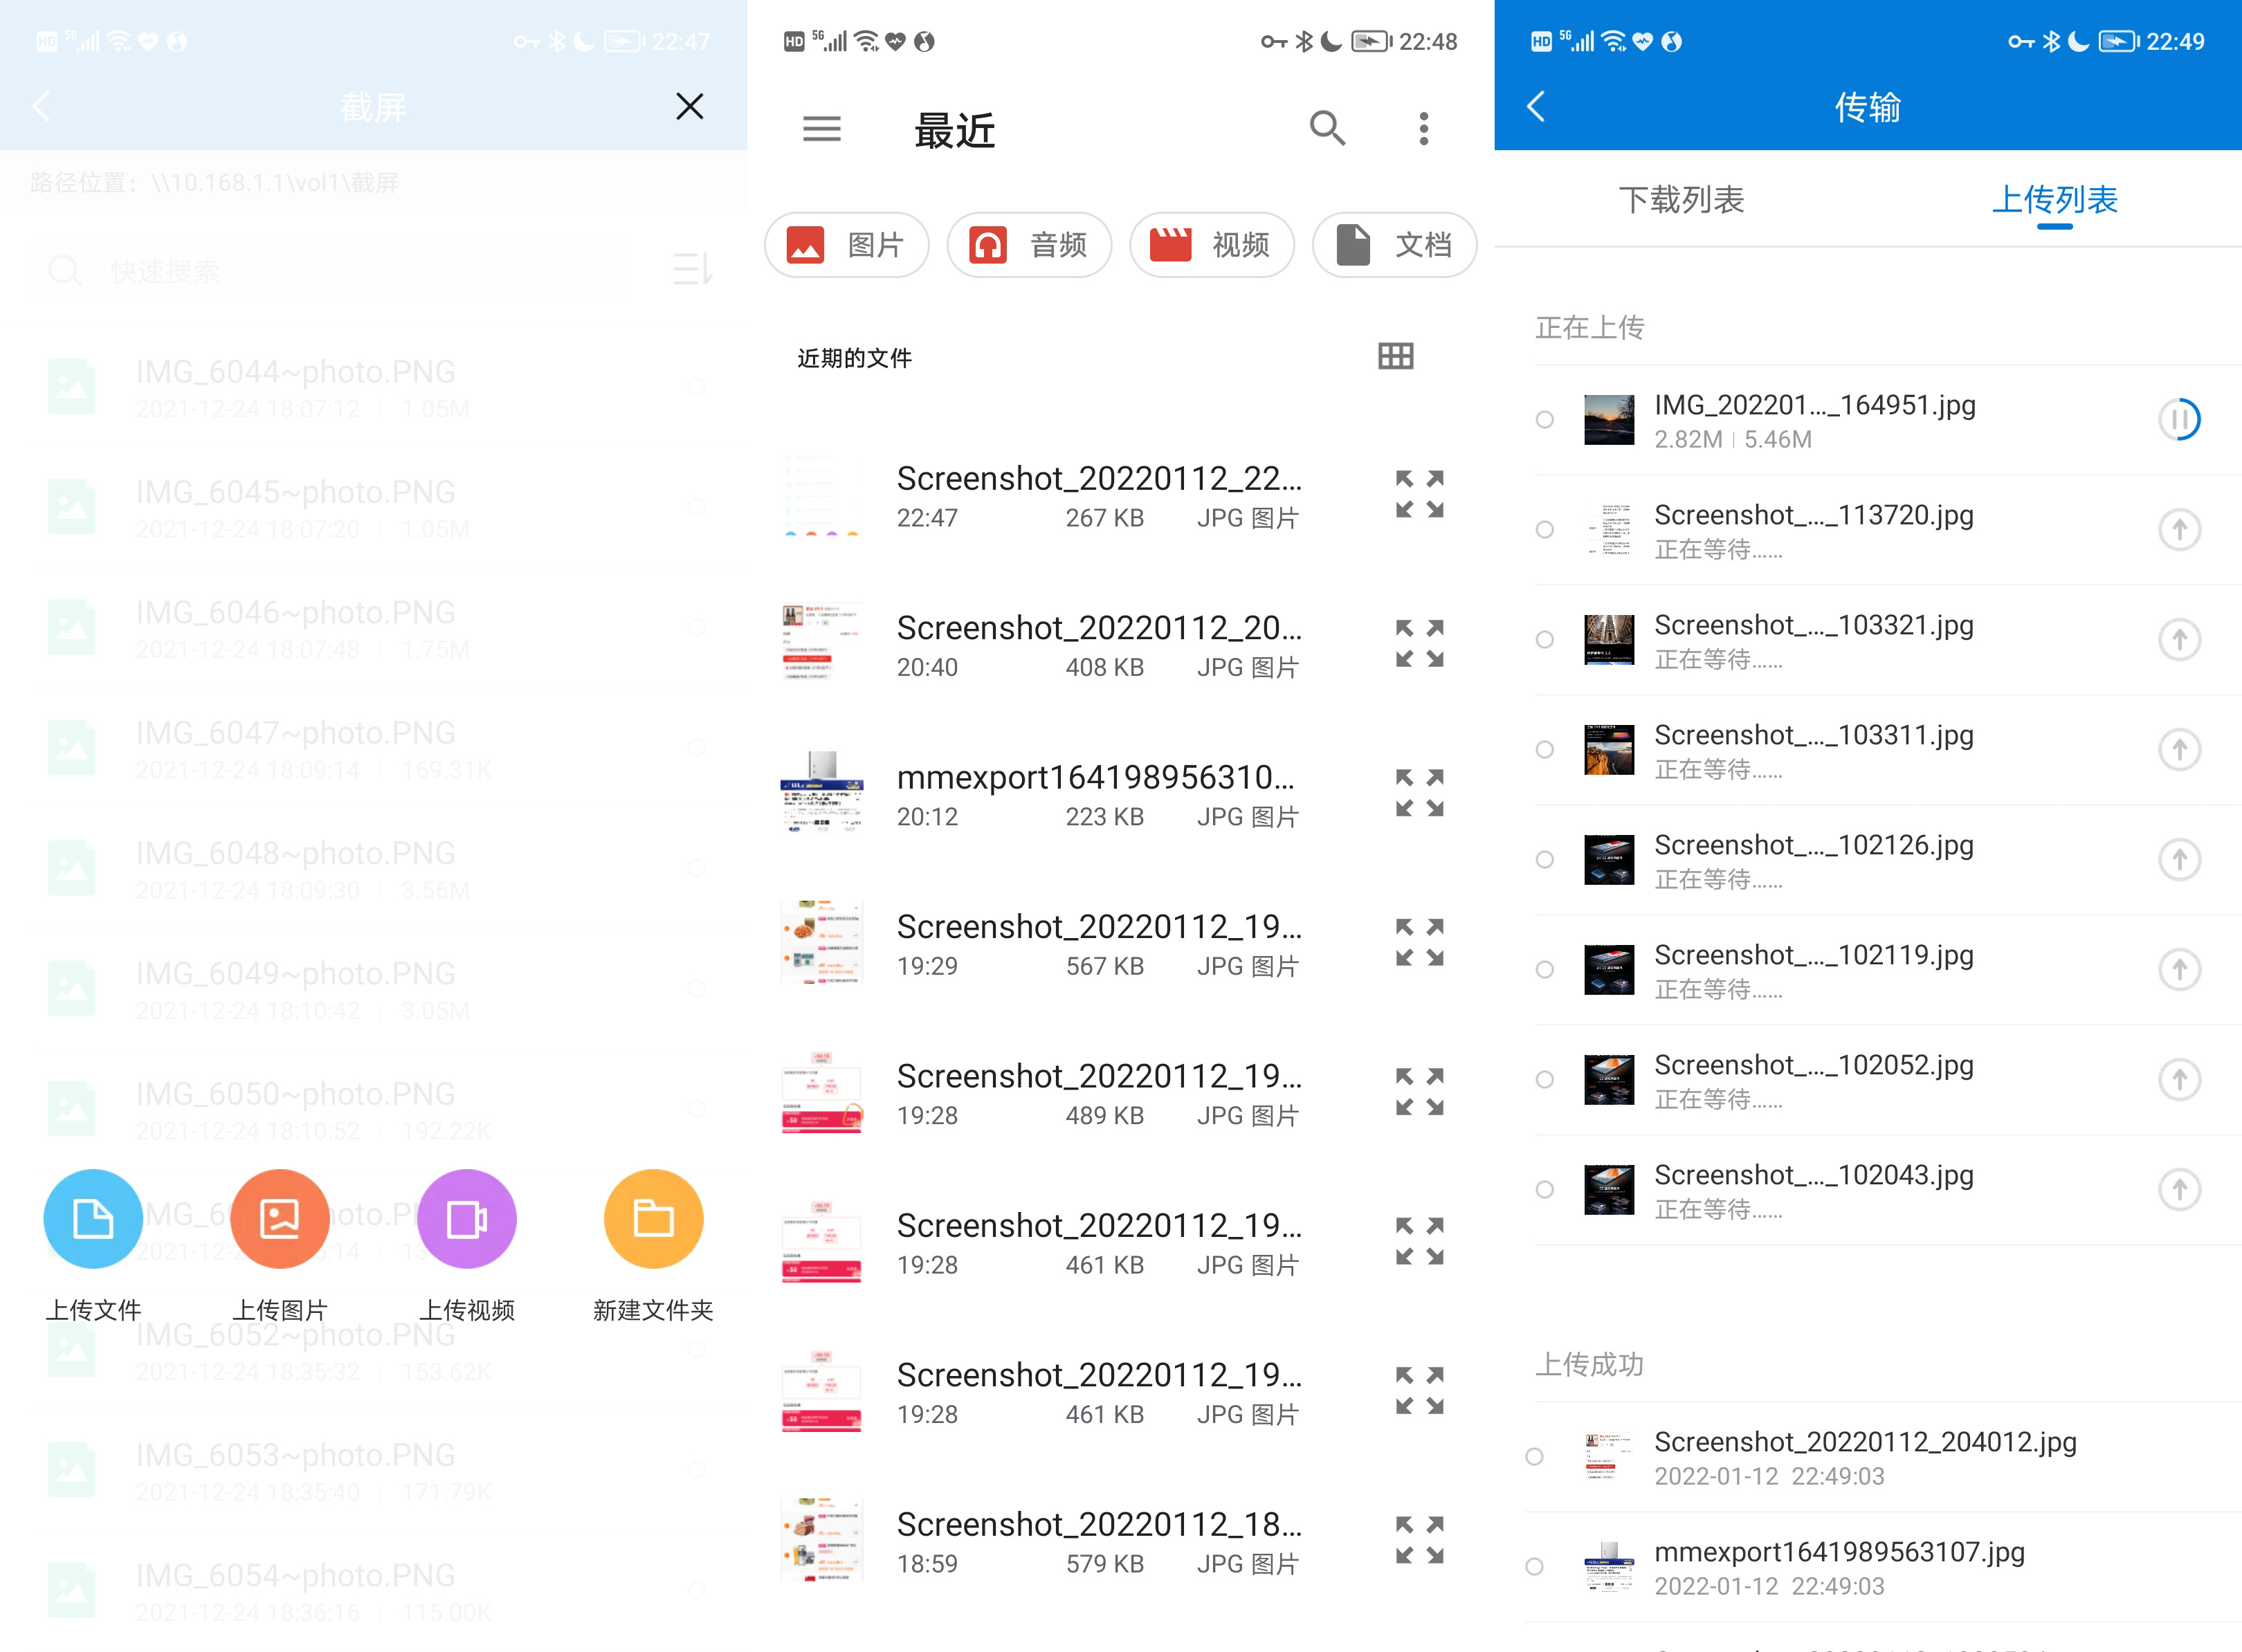Screen dimensions: 2242x1652
Task: Tap the purple Upload Video icon
Action: tap(466, 1218)
